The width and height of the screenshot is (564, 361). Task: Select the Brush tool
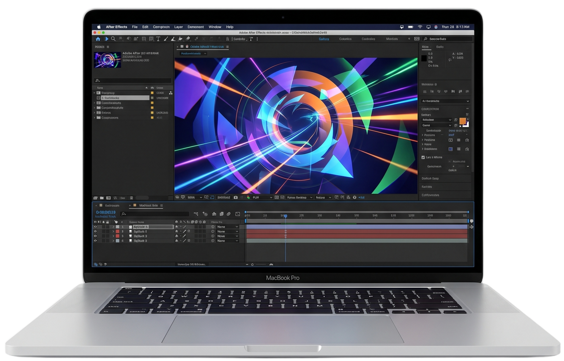pyautogui.click(x=166, y=39)
